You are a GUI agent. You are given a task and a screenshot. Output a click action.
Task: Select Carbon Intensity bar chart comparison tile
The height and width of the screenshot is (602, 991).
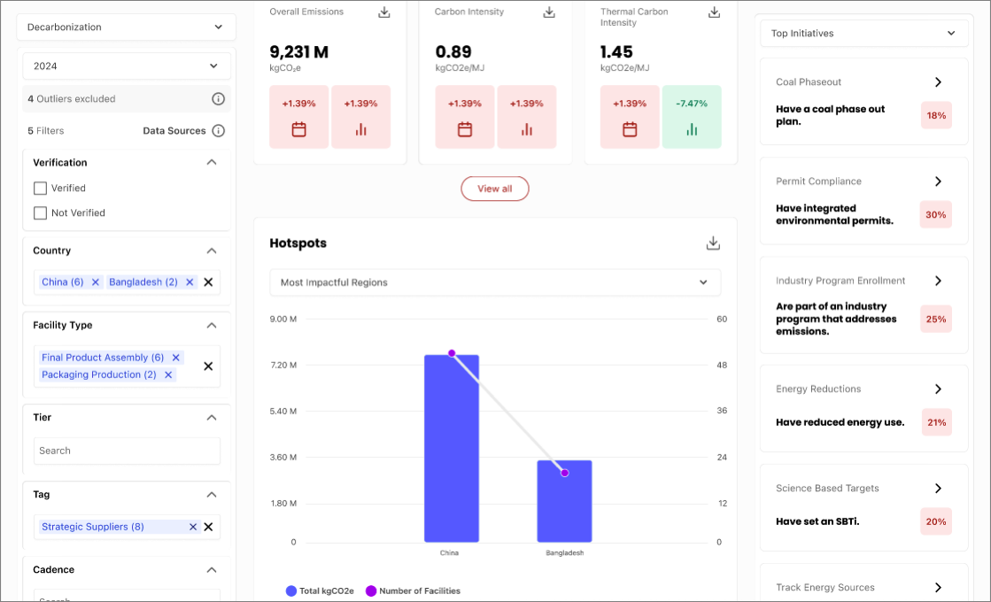526,117
